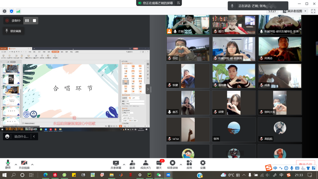Open the 应用 apps panel
The image size is (318, 179).
pos(189,164)
